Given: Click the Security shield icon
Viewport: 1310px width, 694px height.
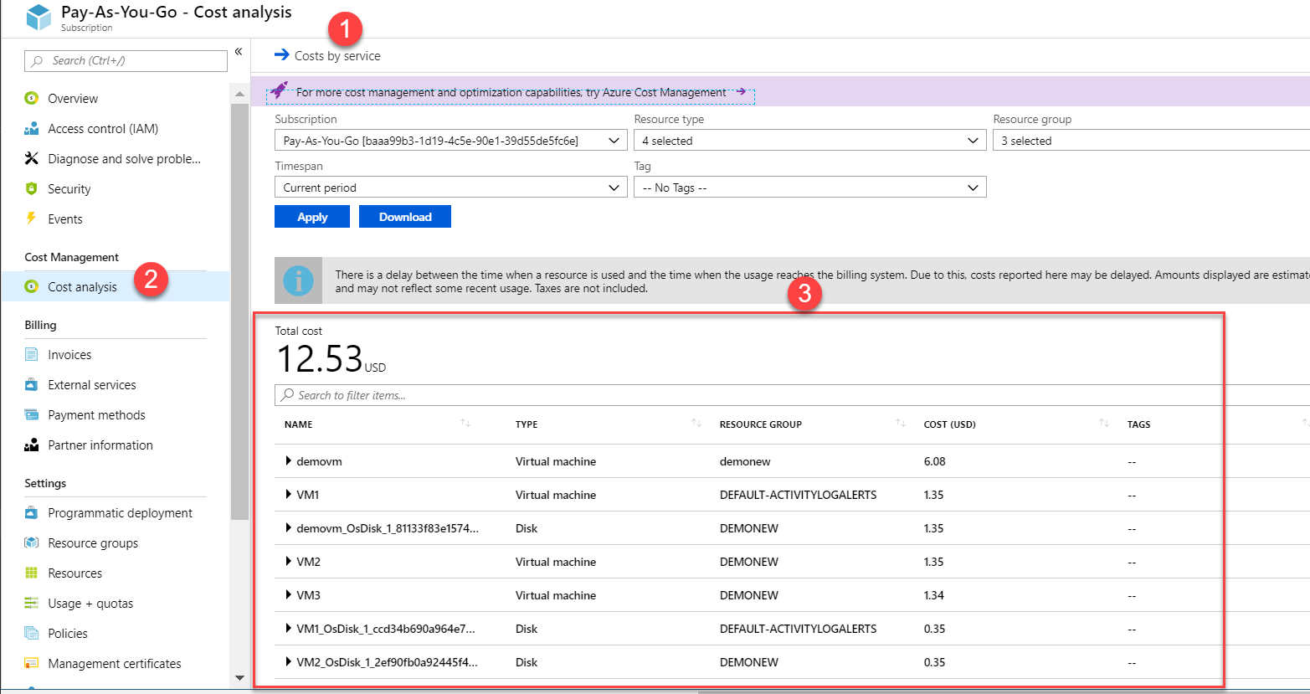Looking at the screenshot, I should [x=32, y=188].
